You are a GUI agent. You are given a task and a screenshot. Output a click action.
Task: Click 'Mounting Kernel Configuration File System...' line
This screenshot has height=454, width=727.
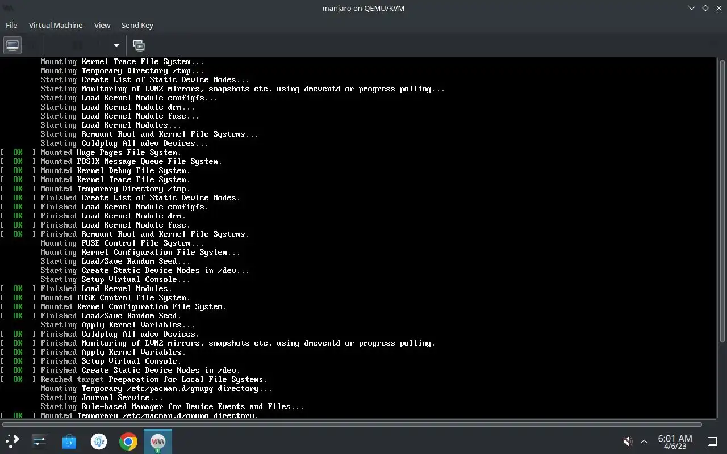click(140, 252)
